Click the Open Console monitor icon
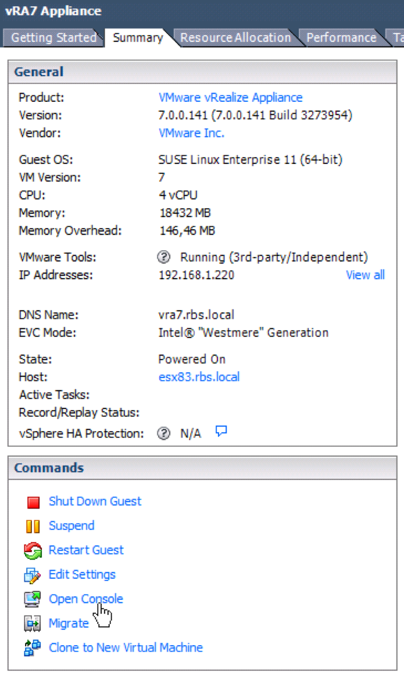Screen dimensions: 404x676 pyautogui.click(x=33, y=599)
